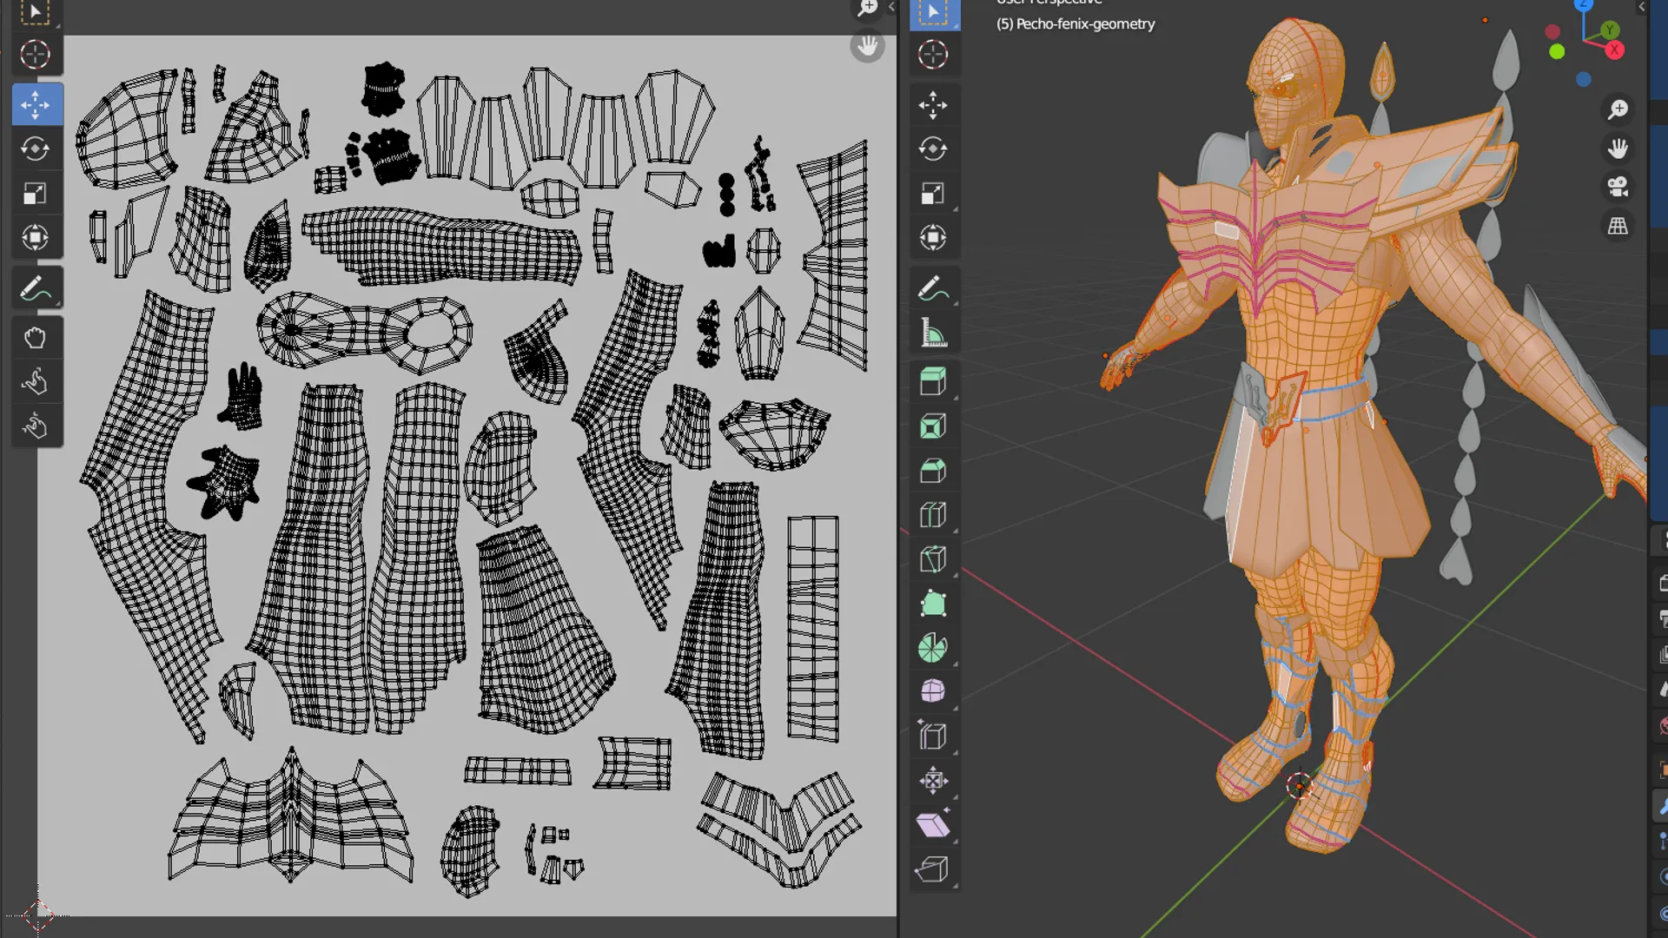Select the Extrude Region tool

934,382
